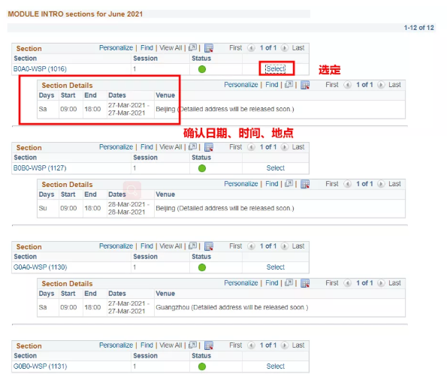Click the 'MODULE INTRO sections for June 2021' heading
447x377 pixels.
[75, 14]
